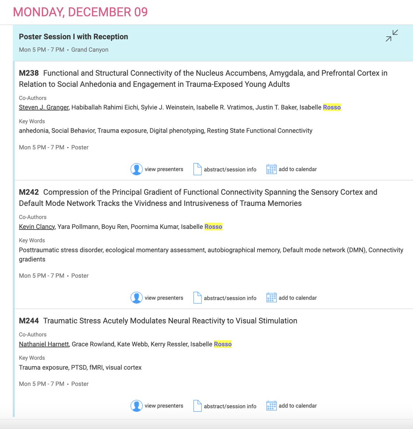The width and height of the screenshot is (413, 429).
Task: Click Grand Canyon location text
Action: pyautogui.click(x=90, y=50)
